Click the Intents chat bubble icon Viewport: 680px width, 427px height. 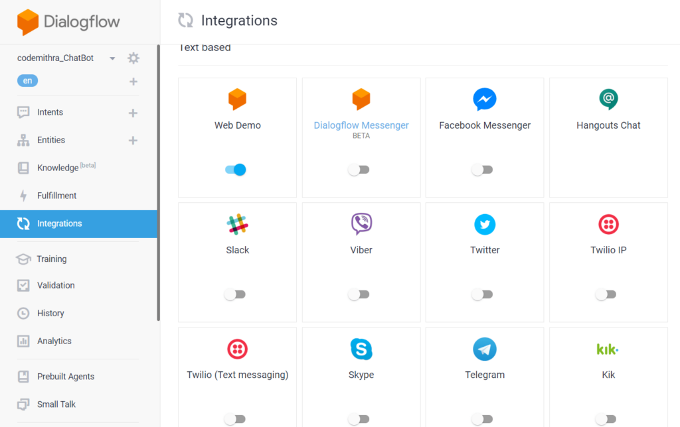23,112
